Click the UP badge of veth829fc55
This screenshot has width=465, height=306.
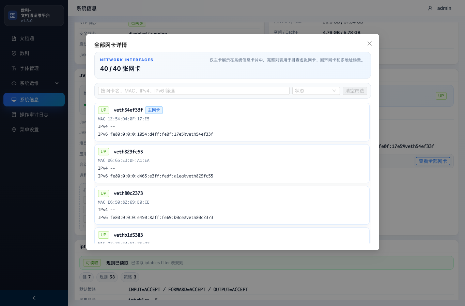[x=104, y=152]
